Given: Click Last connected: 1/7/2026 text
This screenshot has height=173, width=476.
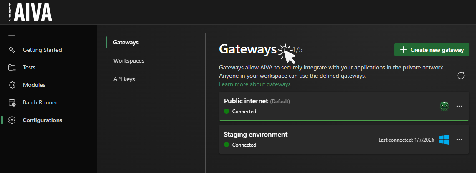Looking at the screenshot, I should (x=406, y=140).
